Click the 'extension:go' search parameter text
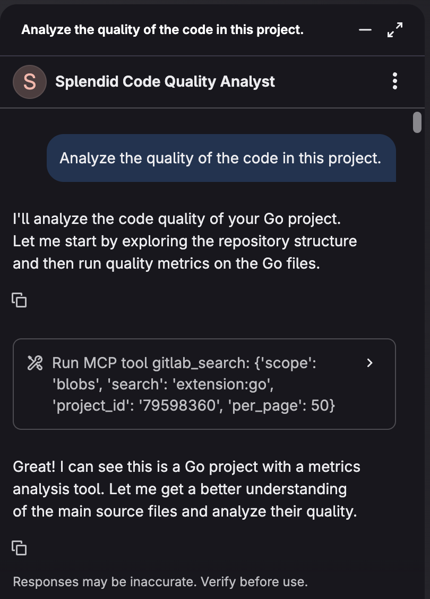430x599 pixels. tap(223, 384)
